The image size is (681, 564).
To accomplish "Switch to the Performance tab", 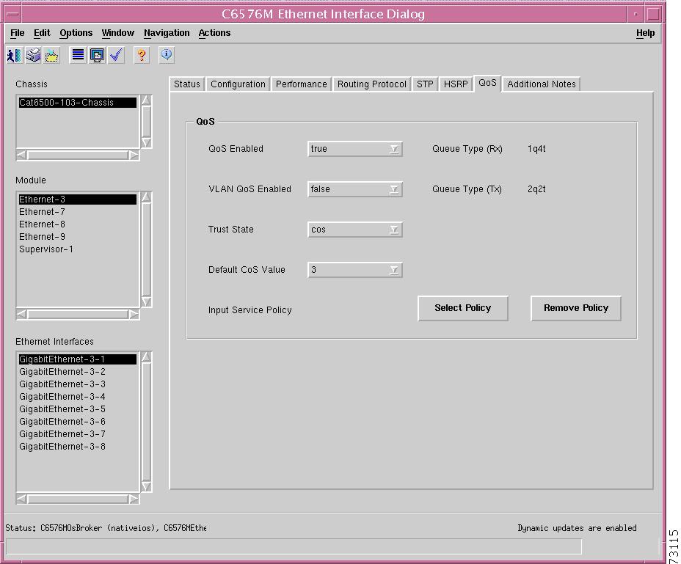I will [302, 84].
